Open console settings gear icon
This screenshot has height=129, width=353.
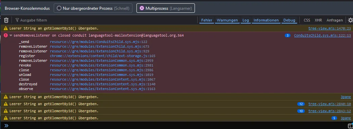(x=350, y=20)
